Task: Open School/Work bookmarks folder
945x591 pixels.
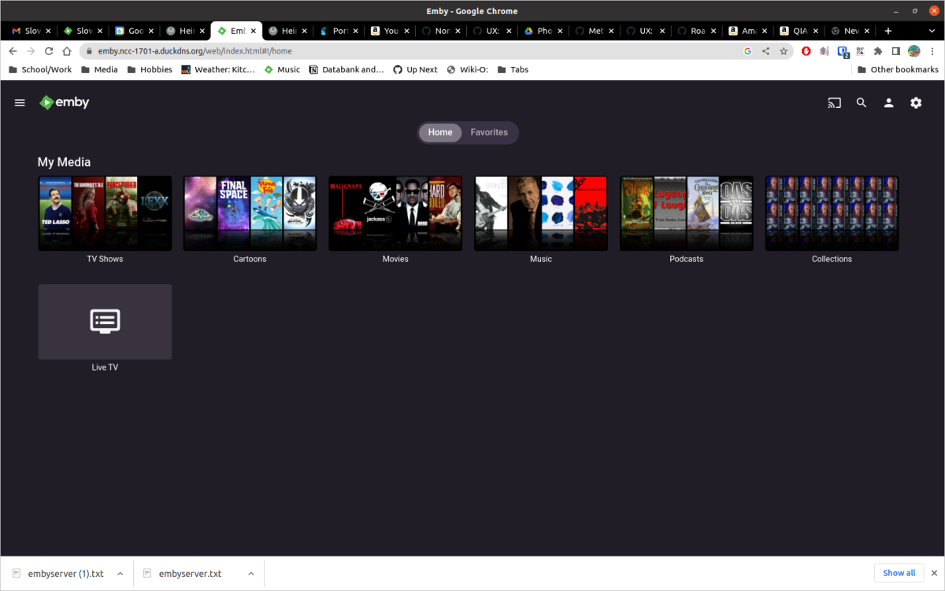Action: pos(40,69)
